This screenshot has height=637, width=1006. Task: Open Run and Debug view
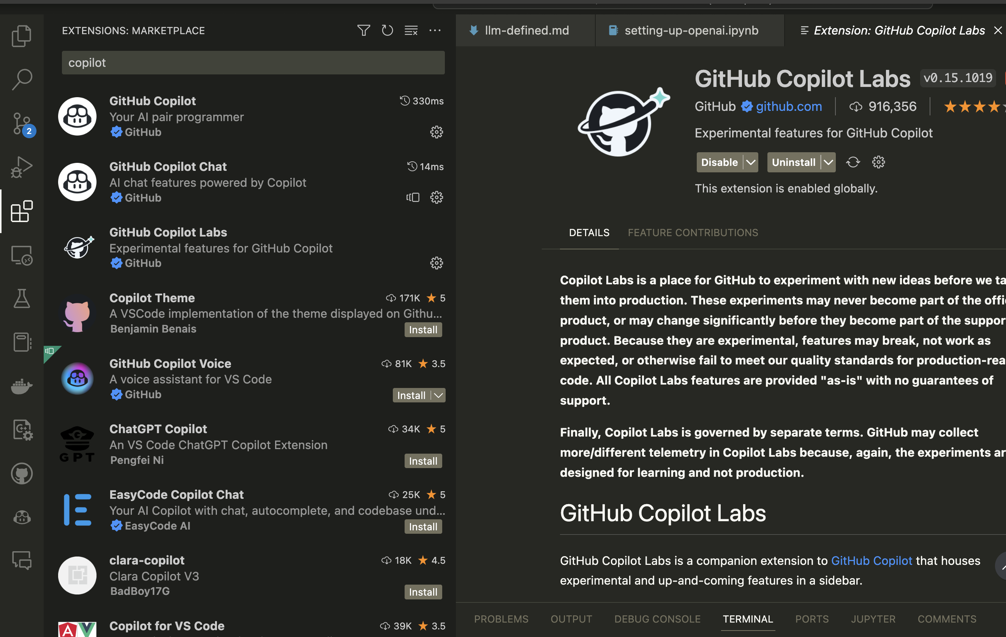click(x=22, y=167)
